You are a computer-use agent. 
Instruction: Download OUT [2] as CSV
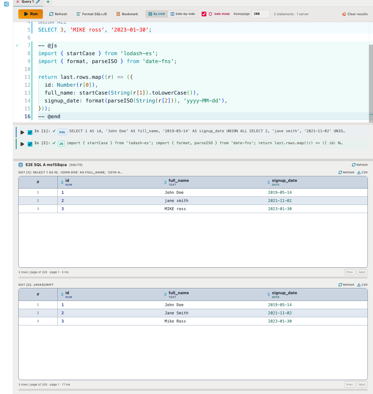click(x=363, y=285)
